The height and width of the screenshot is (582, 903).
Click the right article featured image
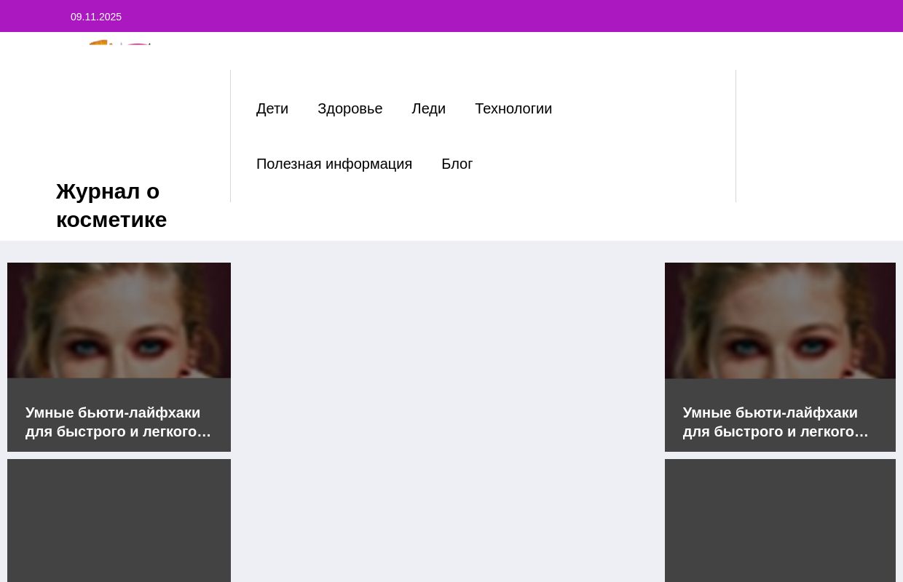(x=780, y=320)
